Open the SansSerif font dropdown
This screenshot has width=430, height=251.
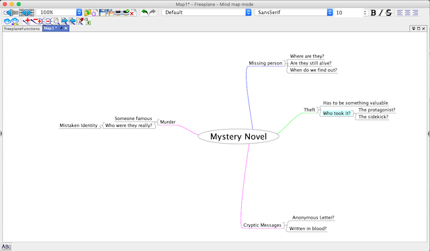330,12
